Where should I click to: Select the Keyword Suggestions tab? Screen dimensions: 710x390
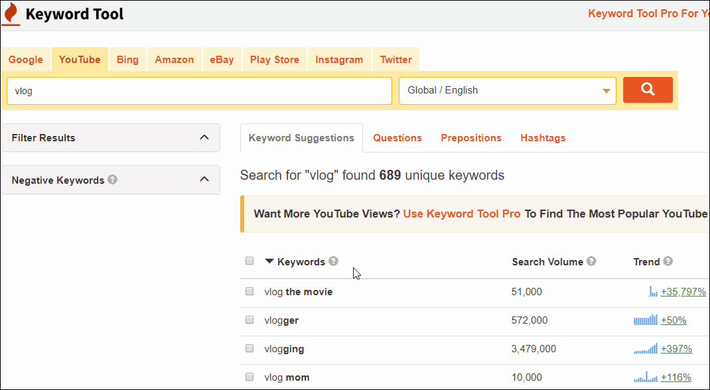coord(301,138)
